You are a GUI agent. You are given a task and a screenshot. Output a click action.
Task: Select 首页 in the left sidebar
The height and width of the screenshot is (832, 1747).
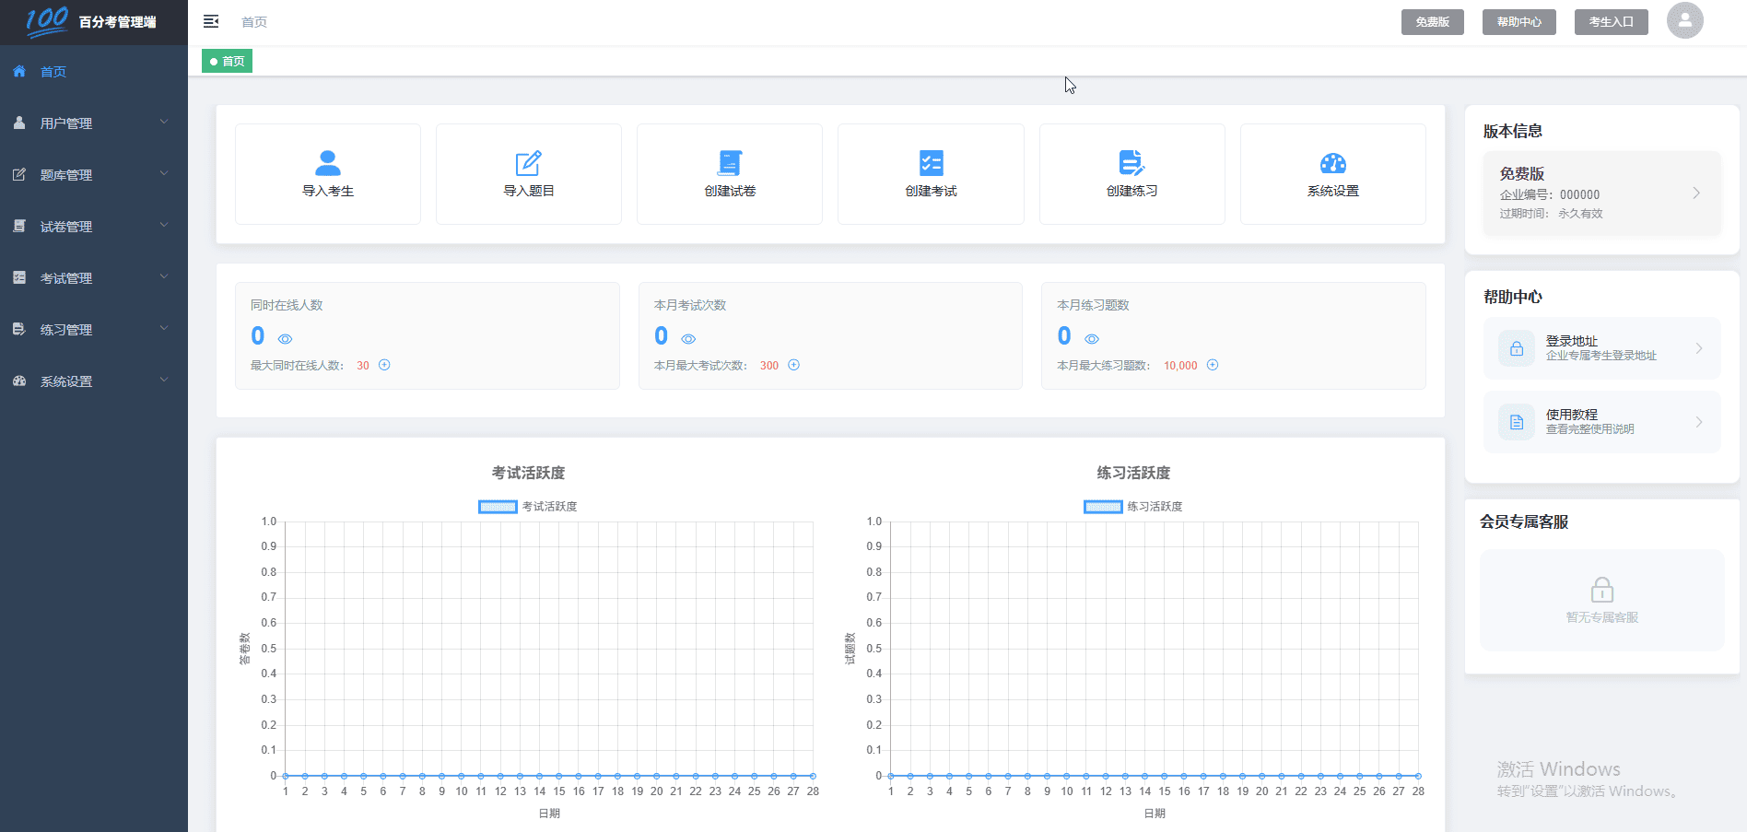point(53,71)
